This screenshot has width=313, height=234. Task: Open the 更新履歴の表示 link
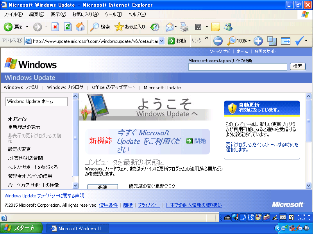[23, 127]
